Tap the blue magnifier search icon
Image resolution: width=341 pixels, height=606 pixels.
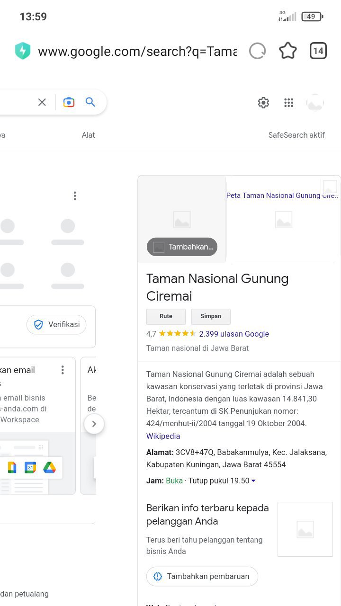click(x=90, y=102)
